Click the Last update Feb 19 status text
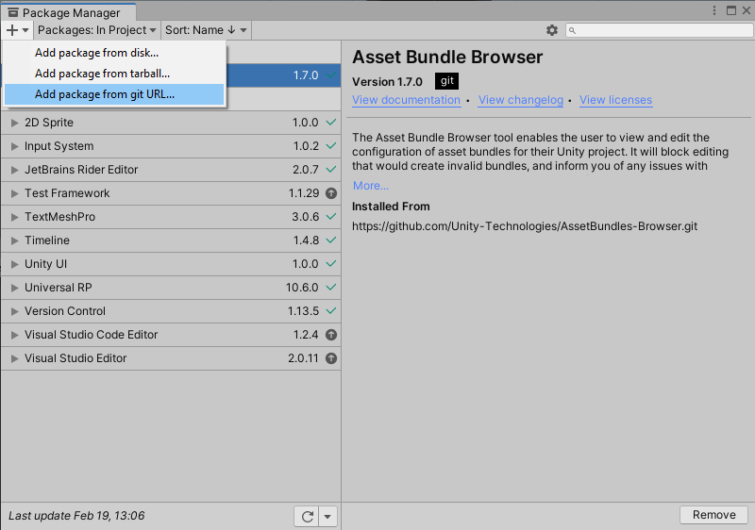755x530 pixels. click(x=76, y=516)
